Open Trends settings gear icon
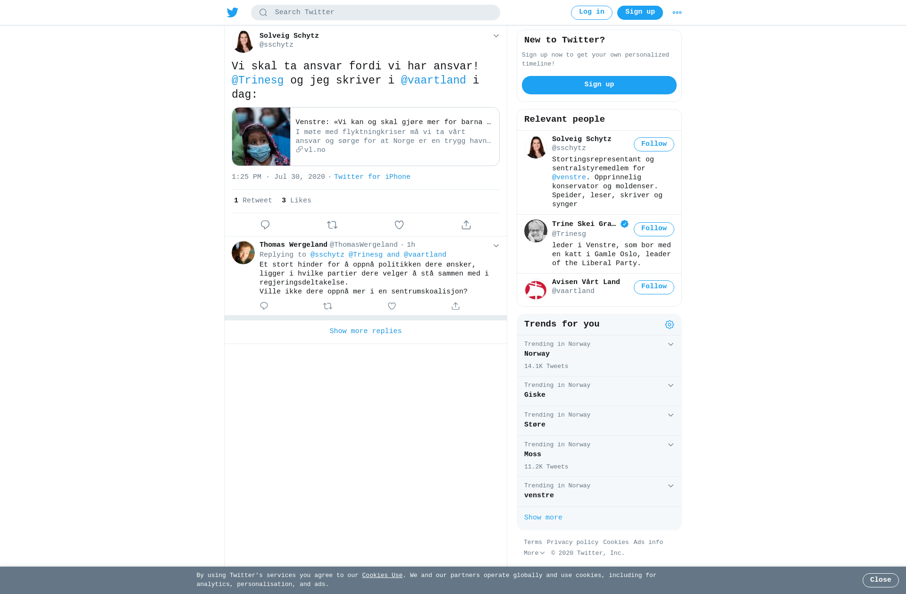The image size is (906, 594). click(x=670, y=325)
